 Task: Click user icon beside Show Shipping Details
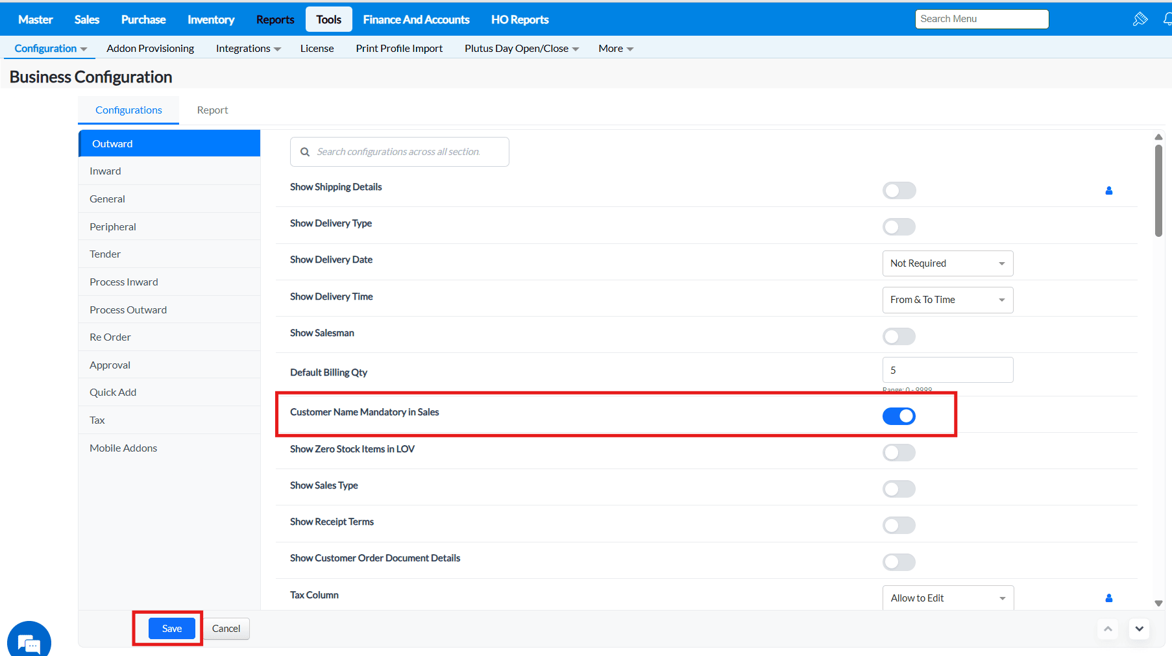tap(1109, 190)
